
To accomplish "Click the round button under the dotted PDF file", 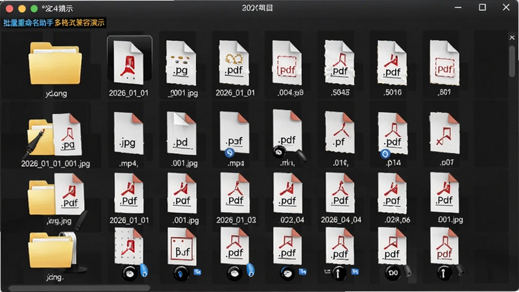I will tap(130, 273).
